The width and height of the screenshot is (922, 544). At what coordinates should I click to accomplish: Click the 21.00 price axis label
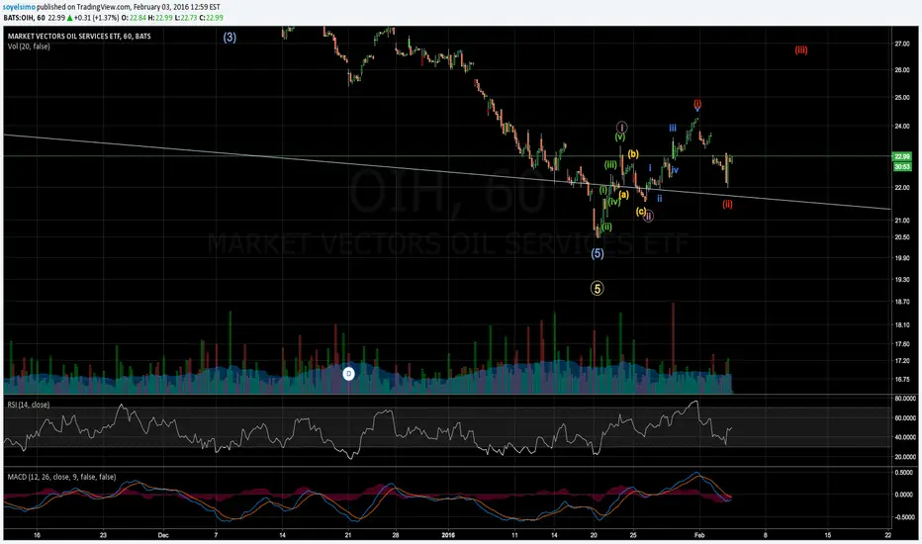coord(902,221)
